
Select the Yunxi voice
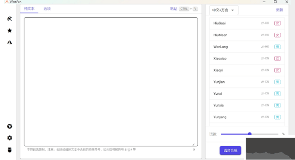[247, 93]
